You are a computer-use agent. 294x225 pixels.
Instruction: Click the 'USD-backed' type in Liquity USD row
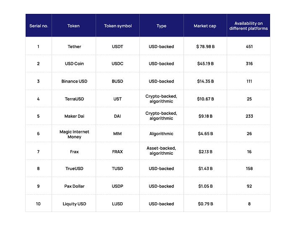(x=161, y=204)
